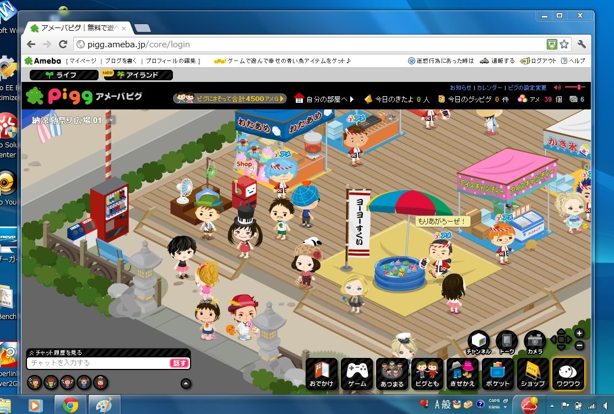Screen dimensions: 614x414
Task: Click the red vending machine
Action: point(109,209)
